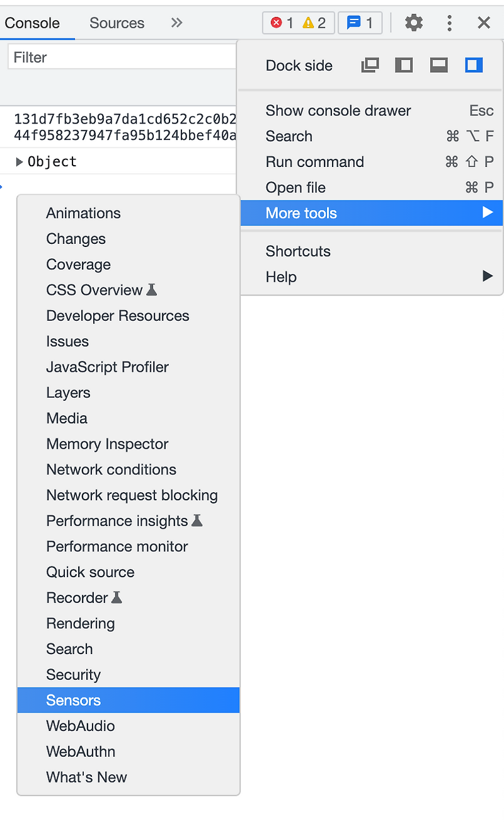Image resolution: width=504 pixels, height=833 pixels.
Task: Switch to the Sources tab
Action: tap(117, 23)
